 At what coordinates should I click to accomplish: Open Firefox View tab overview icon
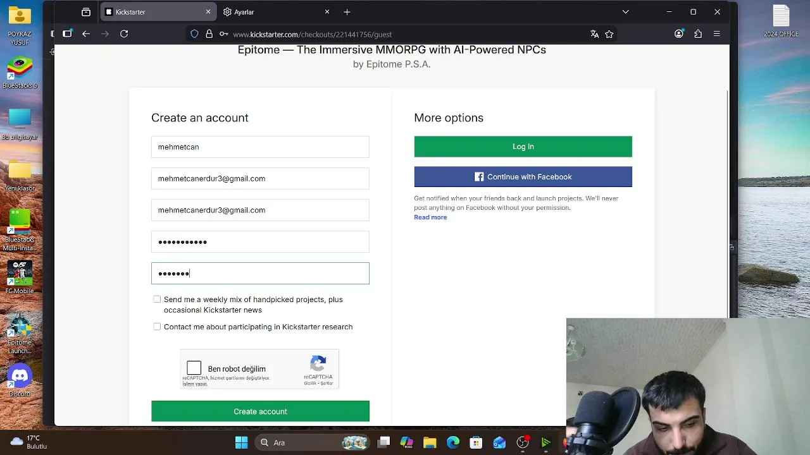86,12
